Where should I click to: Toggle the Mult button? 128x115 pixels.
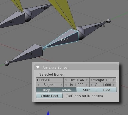coord(86,90)
